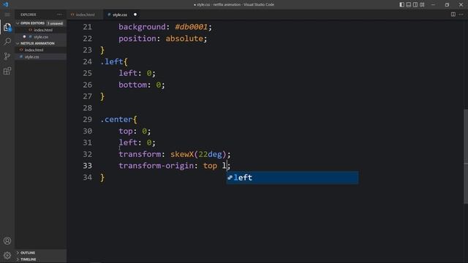
Task: Open Explorer views and more actions menu
Action: click(59, 15)
